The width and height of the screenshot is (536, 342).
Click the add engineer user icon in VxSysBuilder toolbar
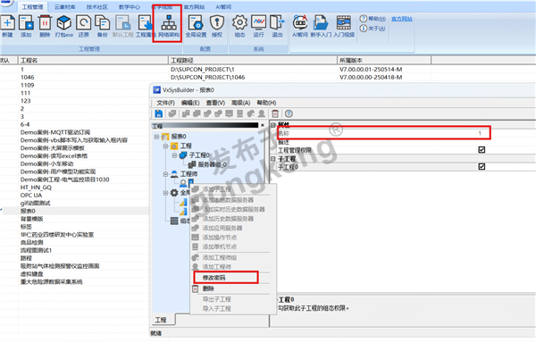[x=262, y=113]
